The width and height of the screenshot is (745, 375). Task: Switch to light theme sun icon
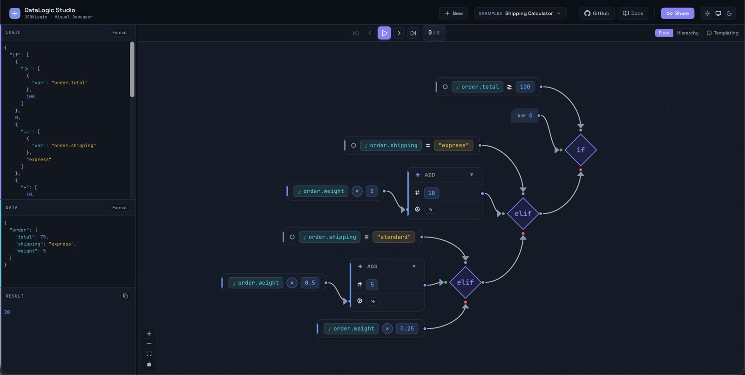point(707,14)
